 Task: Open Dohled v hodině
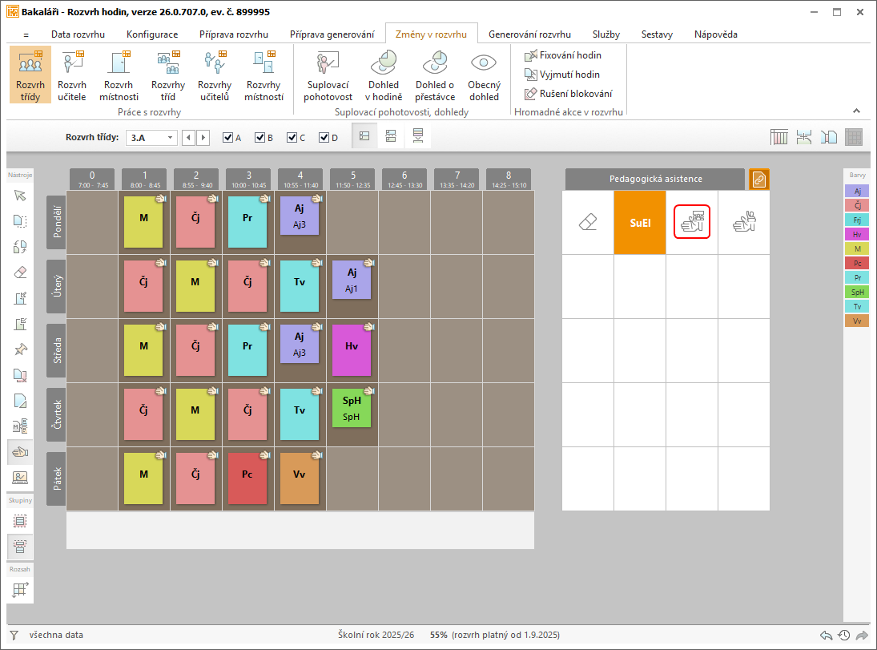(384, 75)
